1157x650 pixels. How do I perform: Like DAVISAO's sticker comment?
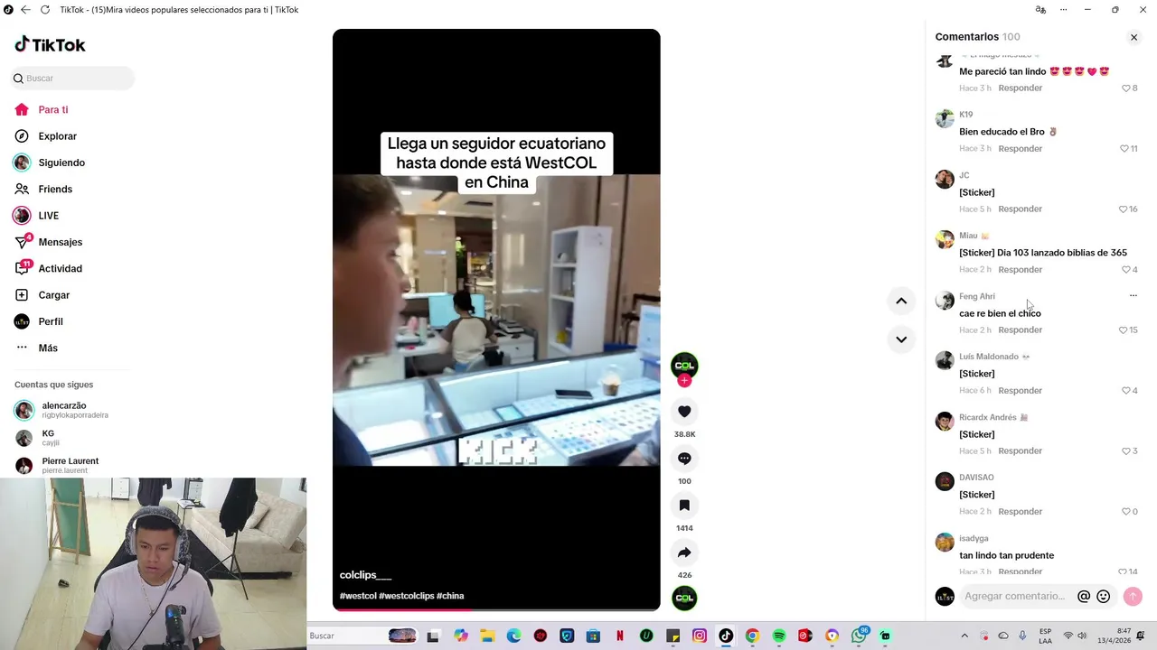1126,512
